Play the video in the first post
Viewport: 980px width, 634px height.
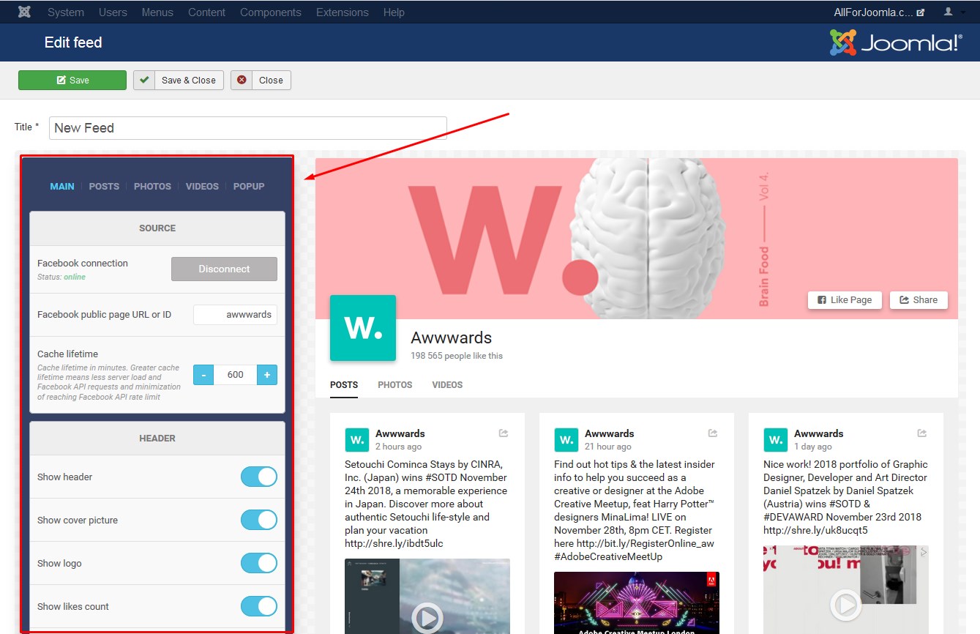[x=427, y=618]
